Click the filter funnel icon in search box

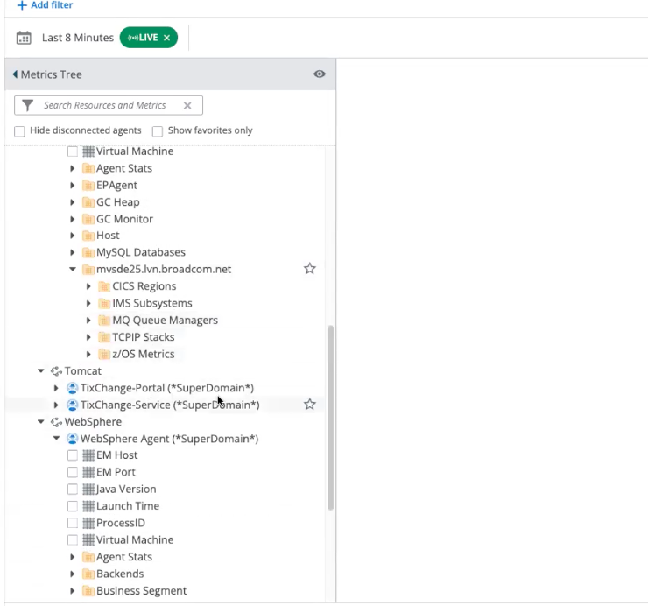pyautogui.click(x=27, y=105)
